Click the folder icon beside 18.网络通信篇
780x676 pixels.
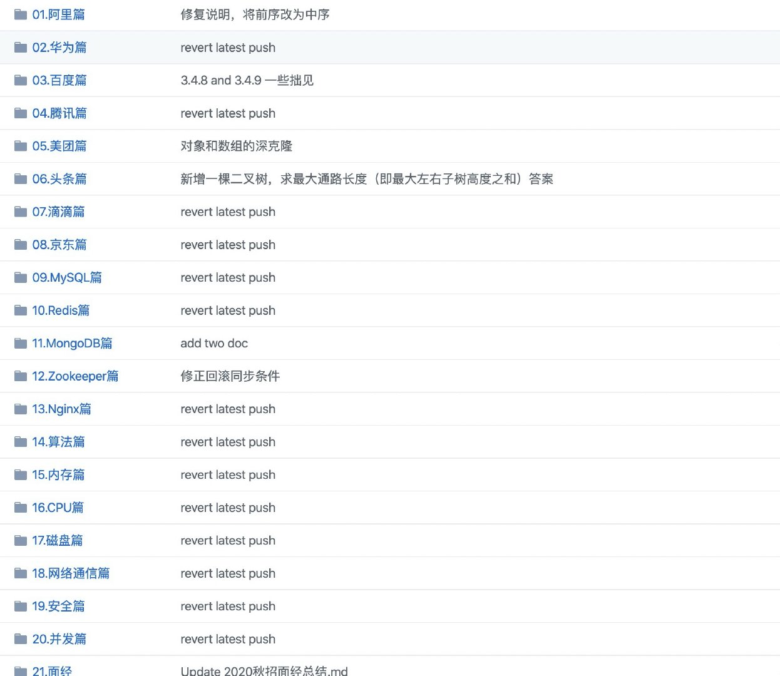point(21,573)
